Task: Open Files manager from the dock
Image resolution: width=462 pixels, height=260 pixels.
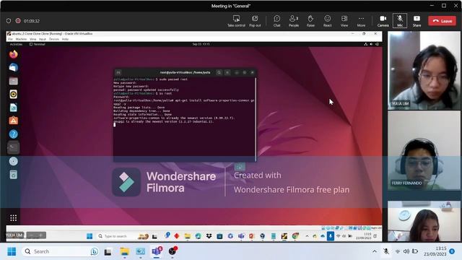Action: pos(13,81)
